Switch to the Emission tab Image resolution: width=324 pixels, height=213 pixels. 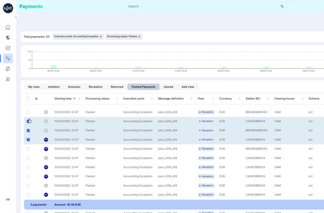click(74, 87)
